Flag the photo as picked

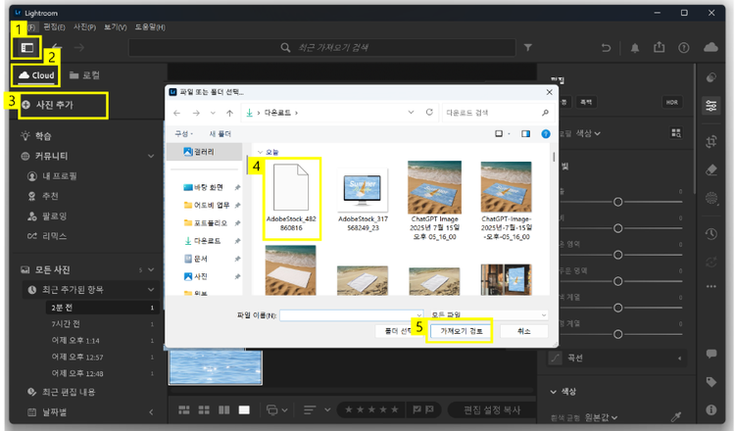click(x=416, y=409)
